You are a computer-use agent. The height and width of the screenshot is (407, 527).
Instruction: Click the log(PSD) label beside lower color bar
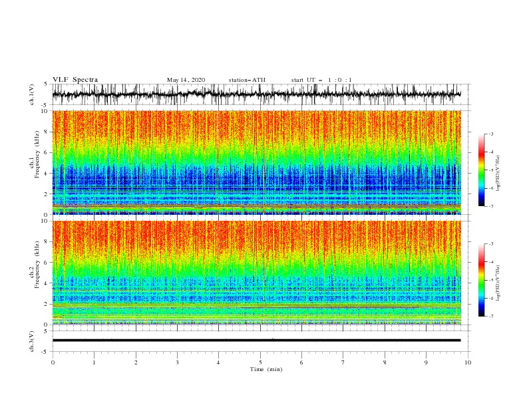point(498,283)
